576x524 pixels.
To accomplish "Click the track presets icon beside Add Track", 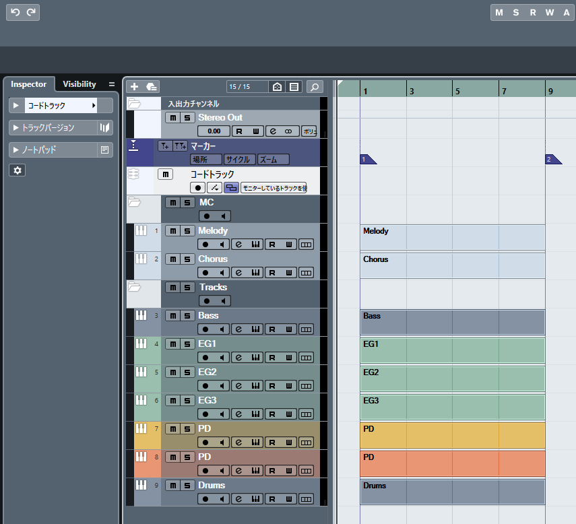I will (151, 86).
